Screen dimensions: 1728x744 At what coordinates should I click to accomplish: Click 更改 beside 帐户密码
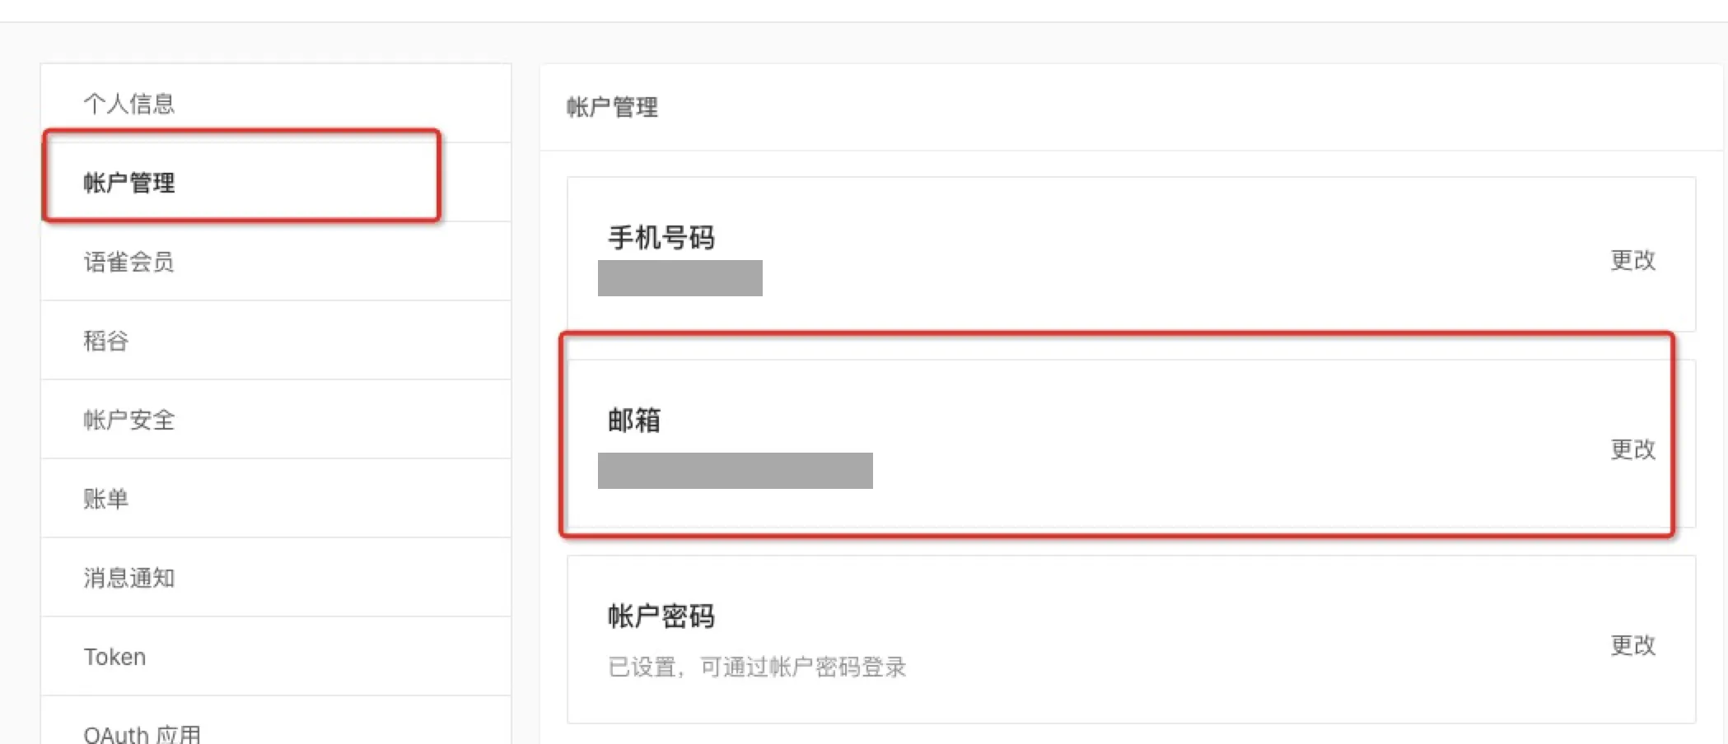(x=1632, y=644)
